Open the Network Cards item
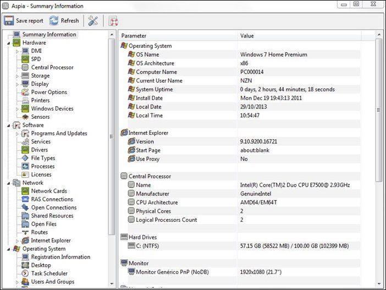This screenshot has height=290, width=386. [x=49, y=191]
